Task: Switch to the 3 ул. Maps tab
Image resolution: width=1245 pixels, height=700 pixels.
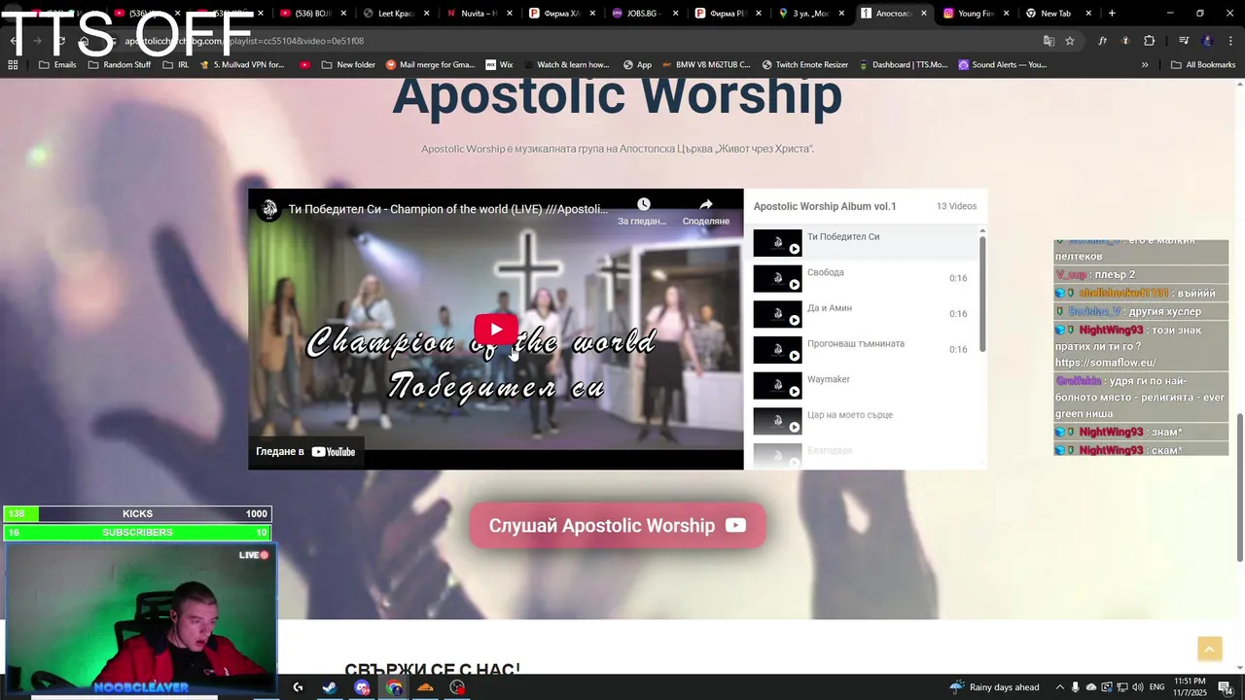Action: pyautogui.click(x=811, y=14)
